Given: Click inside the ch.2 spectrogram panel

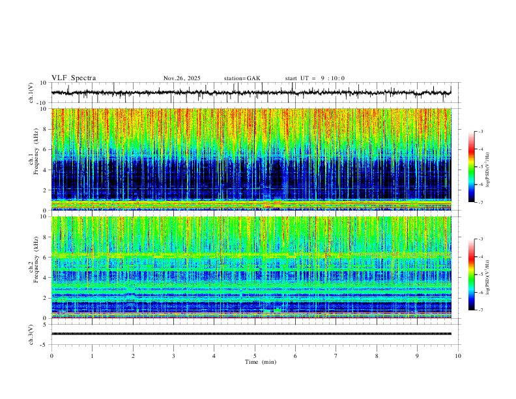Looking at the screenshot, I should (251, 267).
